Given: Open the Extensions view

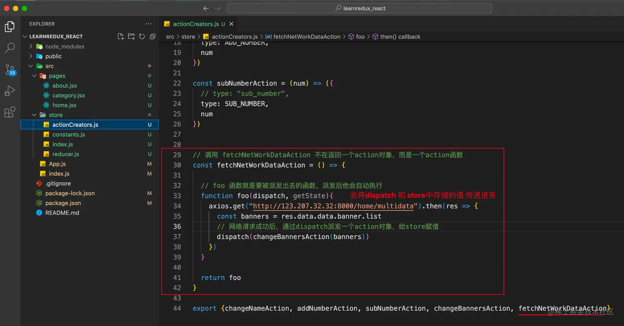Looking at the screenshot, I should (x=9, y=112).
